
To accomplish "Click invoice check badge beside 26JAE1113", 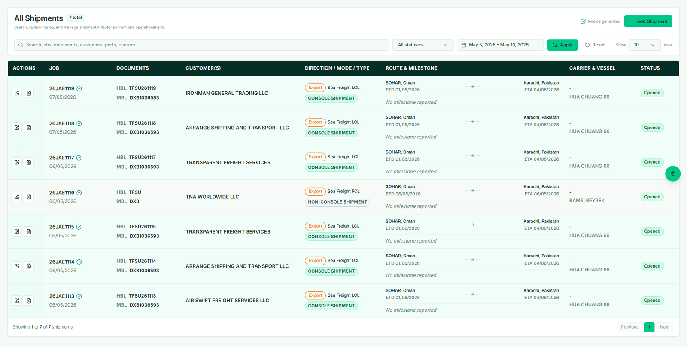I will 79,296.
